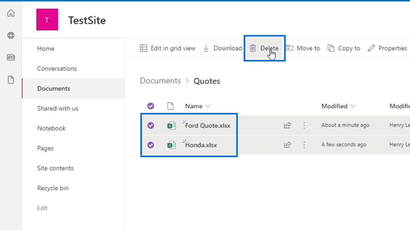The height and width of the screenshot is (230, 410).
Task: Open the home icon in app bar
Action: [x=11, y=13]
